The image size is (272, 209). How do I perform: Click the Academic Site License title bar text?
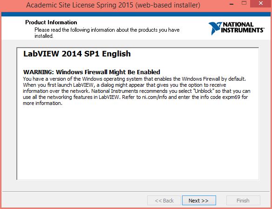pyautogui.click(x=113, y=5)
